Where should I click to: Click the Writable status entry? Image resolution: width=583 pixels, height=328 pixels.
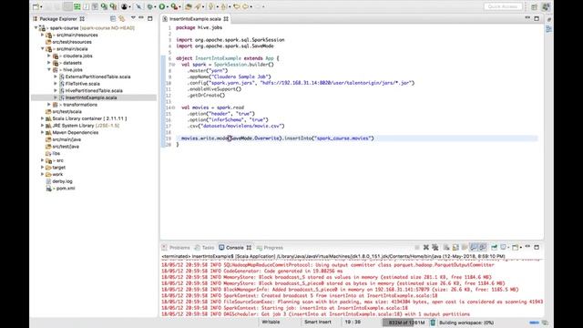(271, 322)
